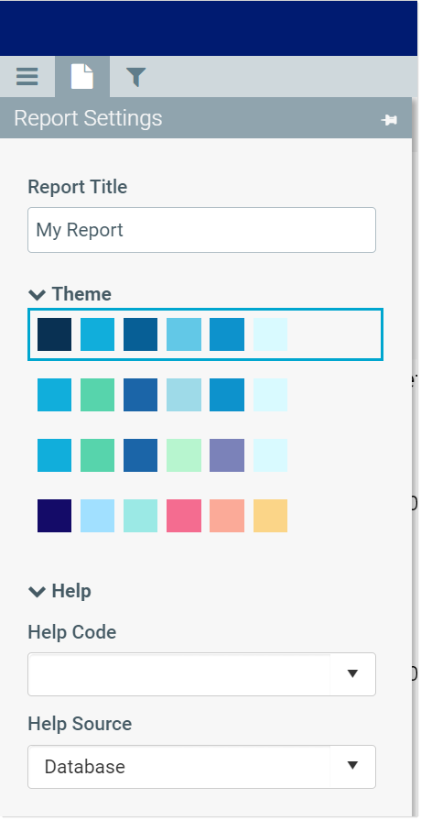Choose the dark indigo swatch in fourth theme
This screenshot has width=421, height=820.
tap(54, 516)
